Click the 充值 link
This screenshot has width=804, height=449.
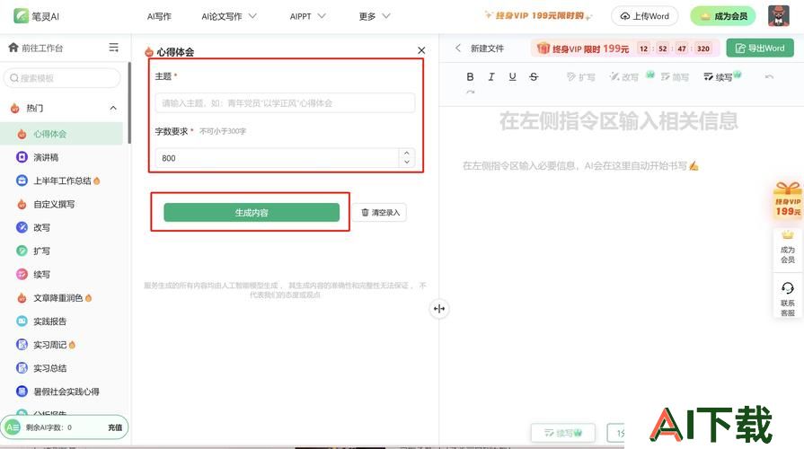click(115, 427)
